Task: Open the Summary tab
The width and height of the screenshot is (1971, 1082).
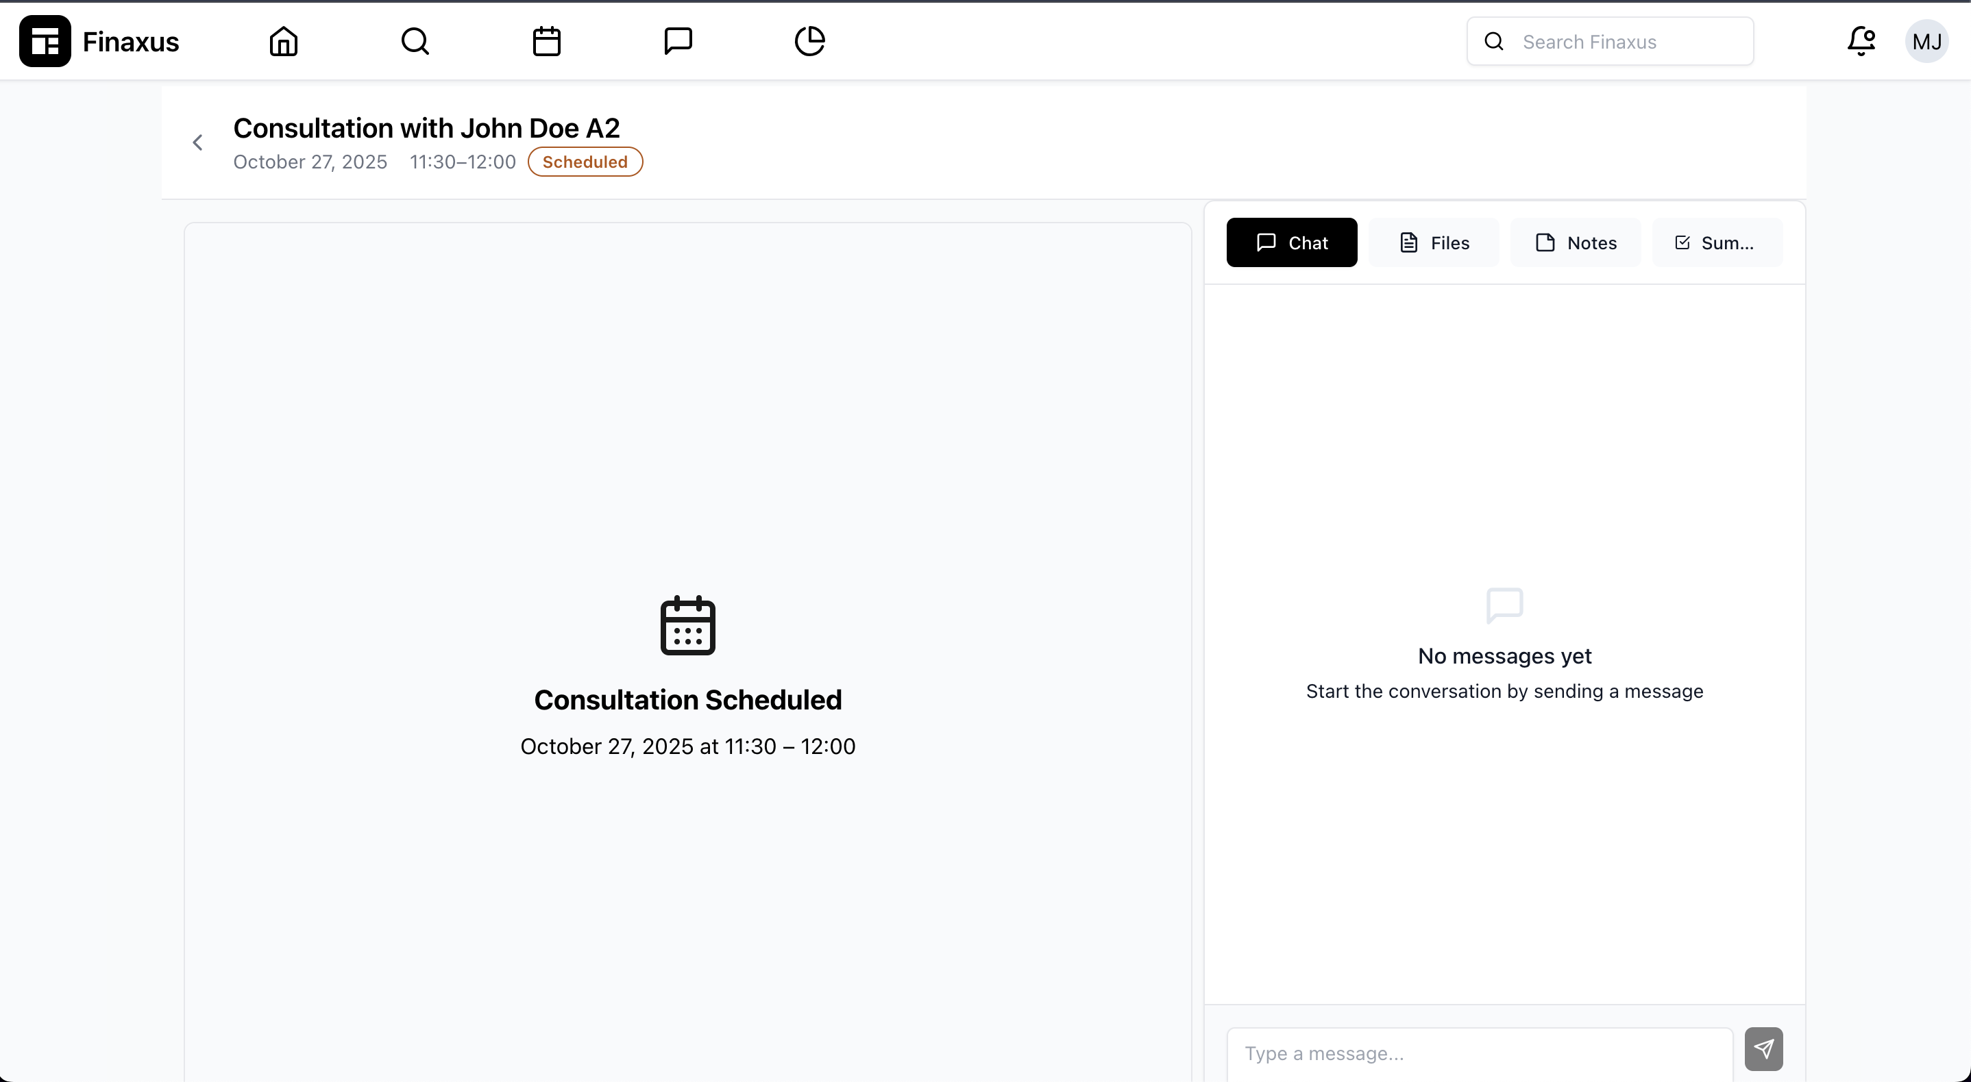Action: point(1717,242)
